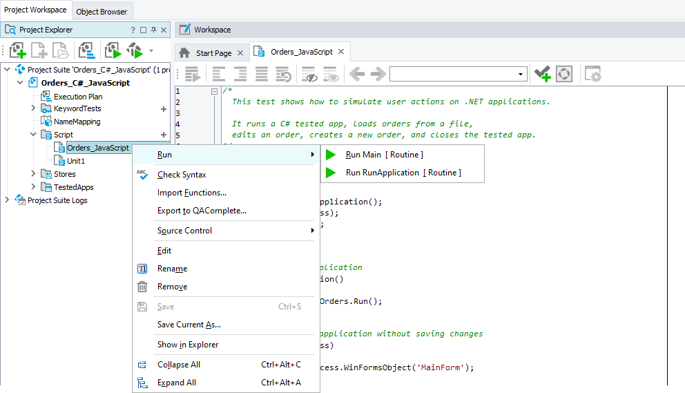This screenshot has width=685, height=393.
Task: Click the Add new project icon
Action: (x=17, y=50)
